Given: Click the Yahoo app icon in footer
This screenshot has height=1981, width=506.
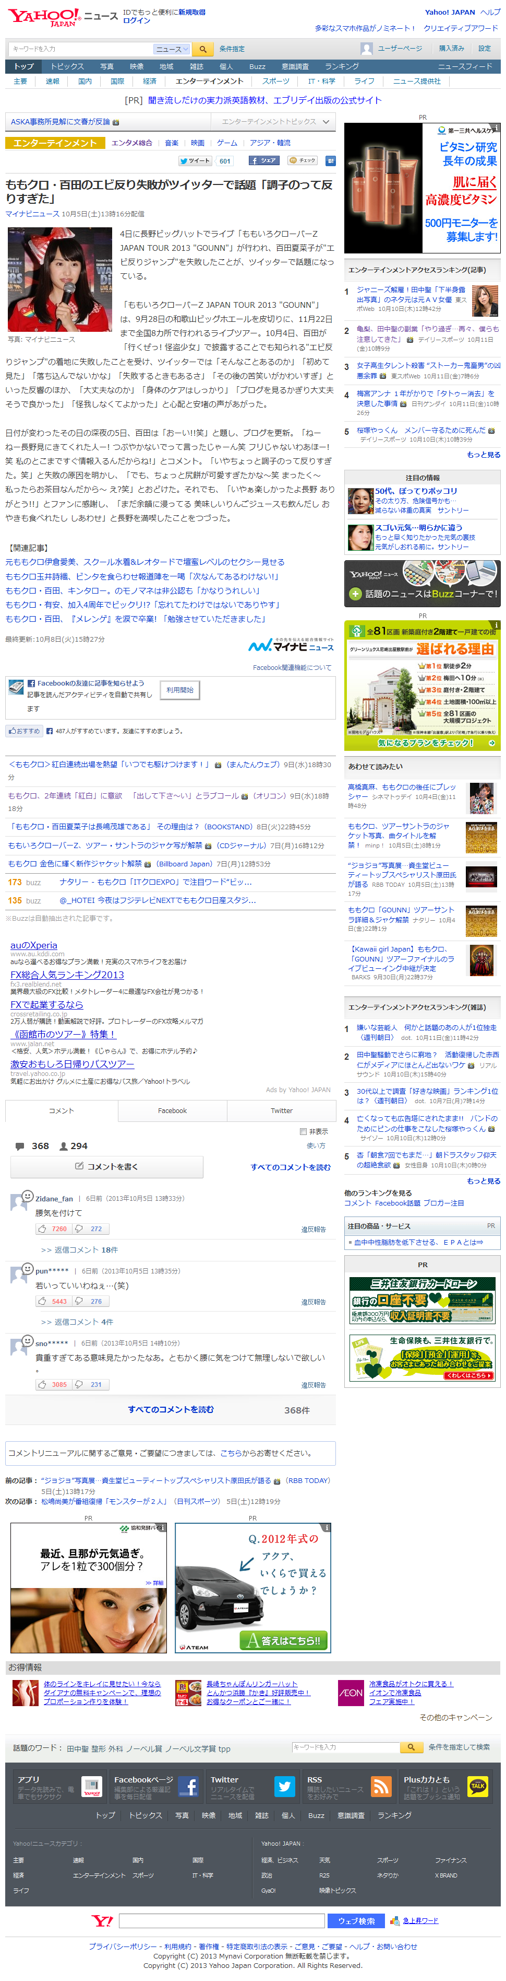Looking at the screenshot, I should [91, 1787].
